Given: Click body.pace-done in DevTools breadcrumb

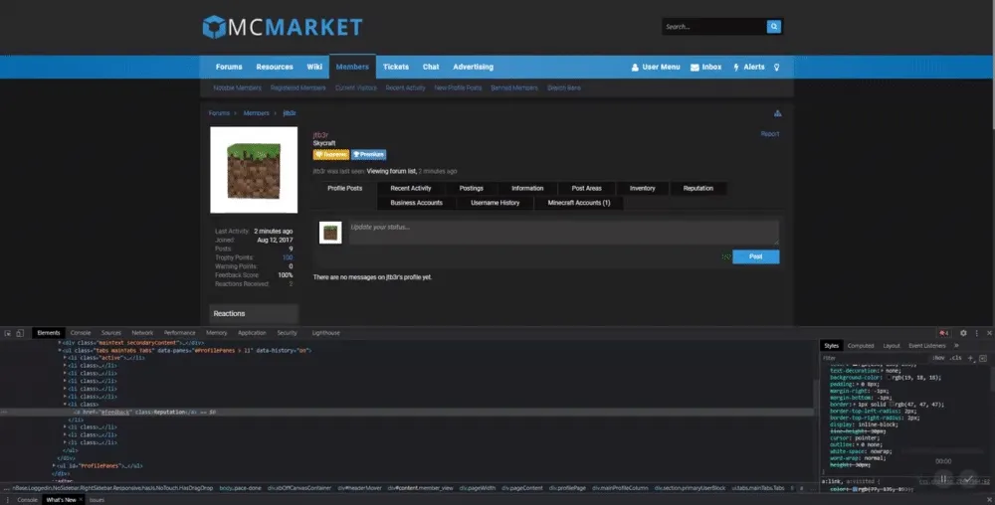Looking at the screenshot, I should 241,488.
